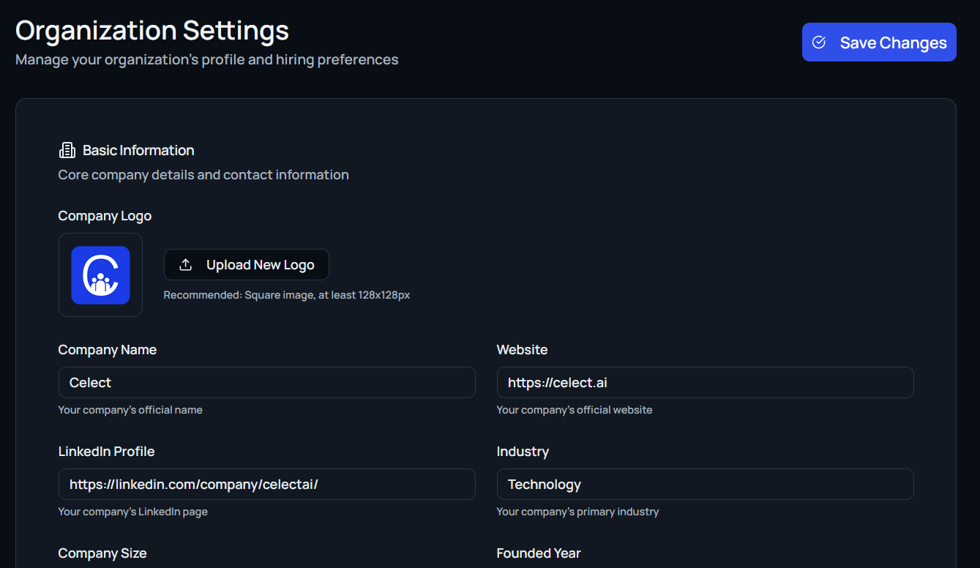Click the blue Celect logo image

point(100,275)
